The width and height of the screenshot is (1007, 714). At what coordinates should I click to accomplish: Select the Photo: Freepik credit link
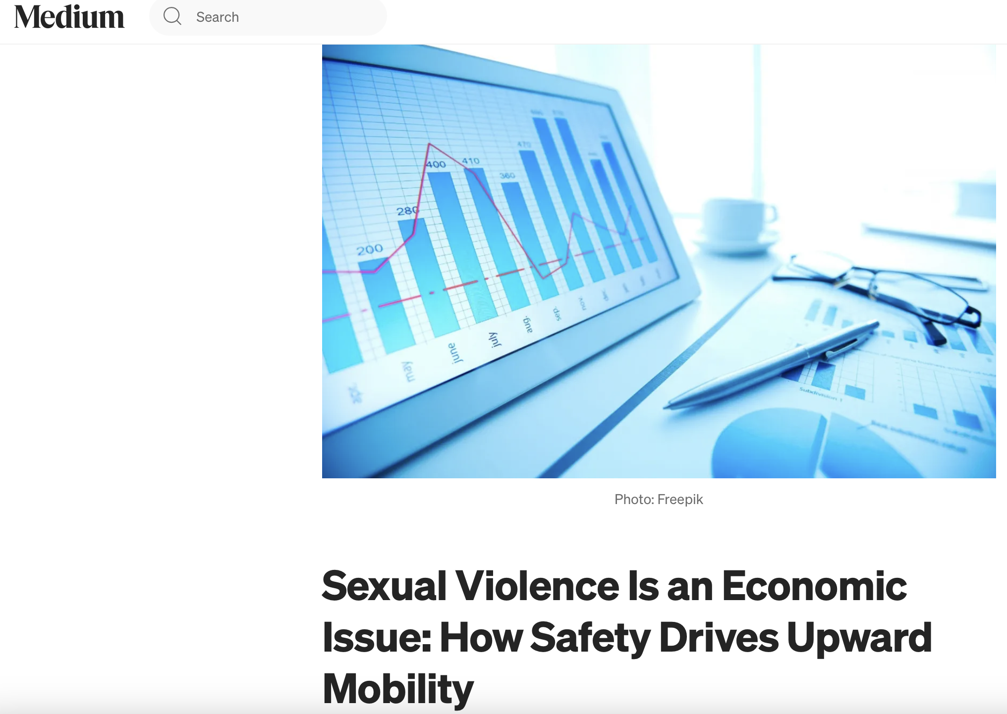click(658, 499)
